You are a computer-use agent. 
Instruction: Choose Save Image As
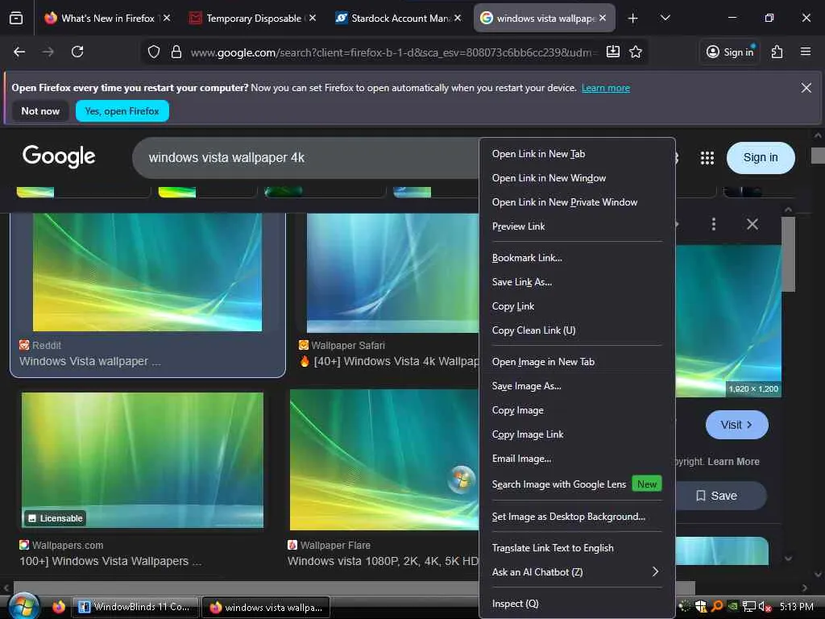[577, 386]
